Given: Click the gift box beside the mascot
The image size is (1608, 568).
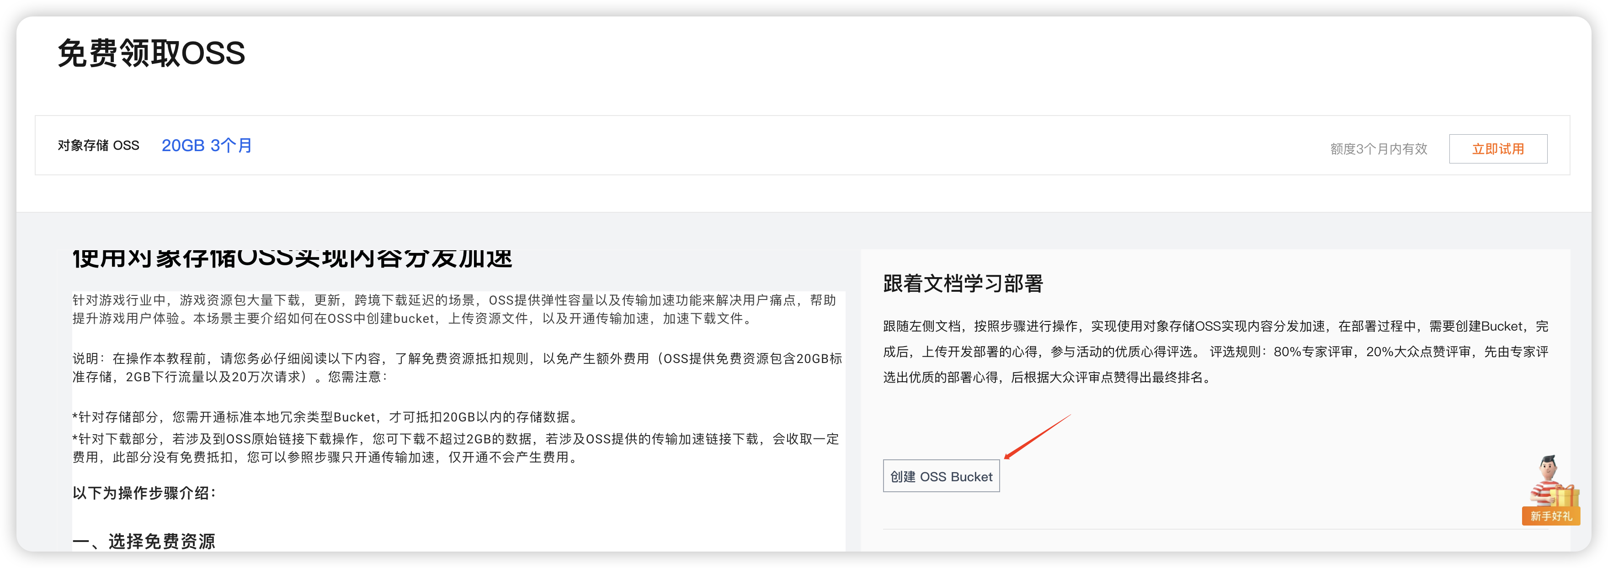Looking at the screenshot, I should click(1565, 497).
